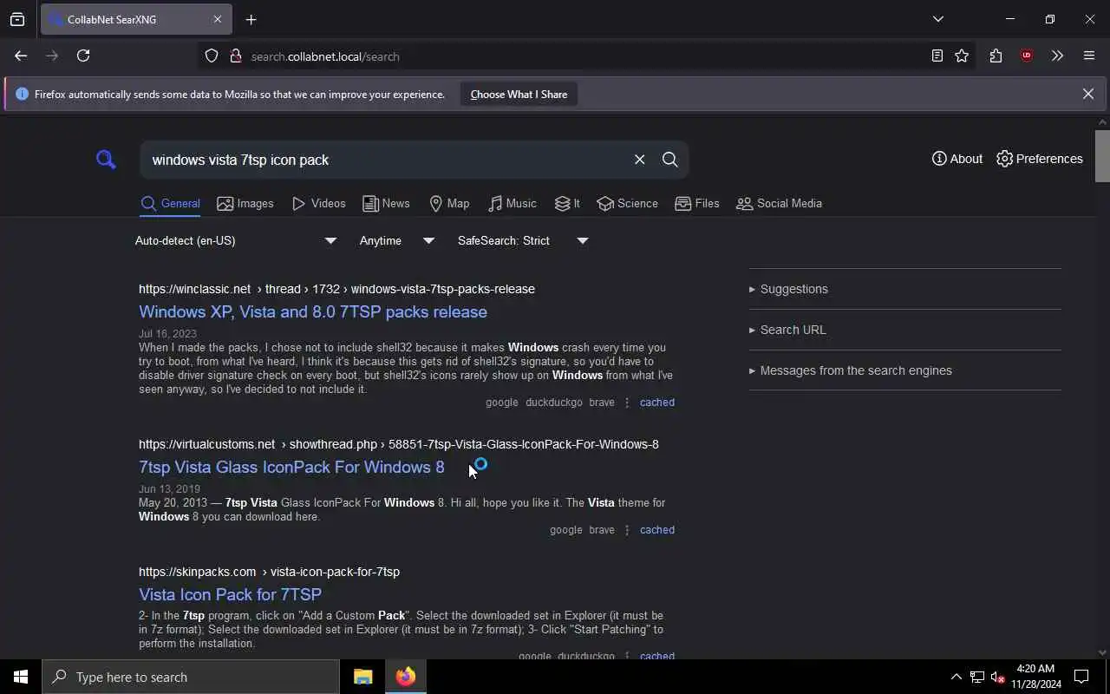Viewport: 1110px width, 694px height.
Task: Dismiss the Firefox data notification bar
Action: pyautogui.click(x=1087, y=94)
